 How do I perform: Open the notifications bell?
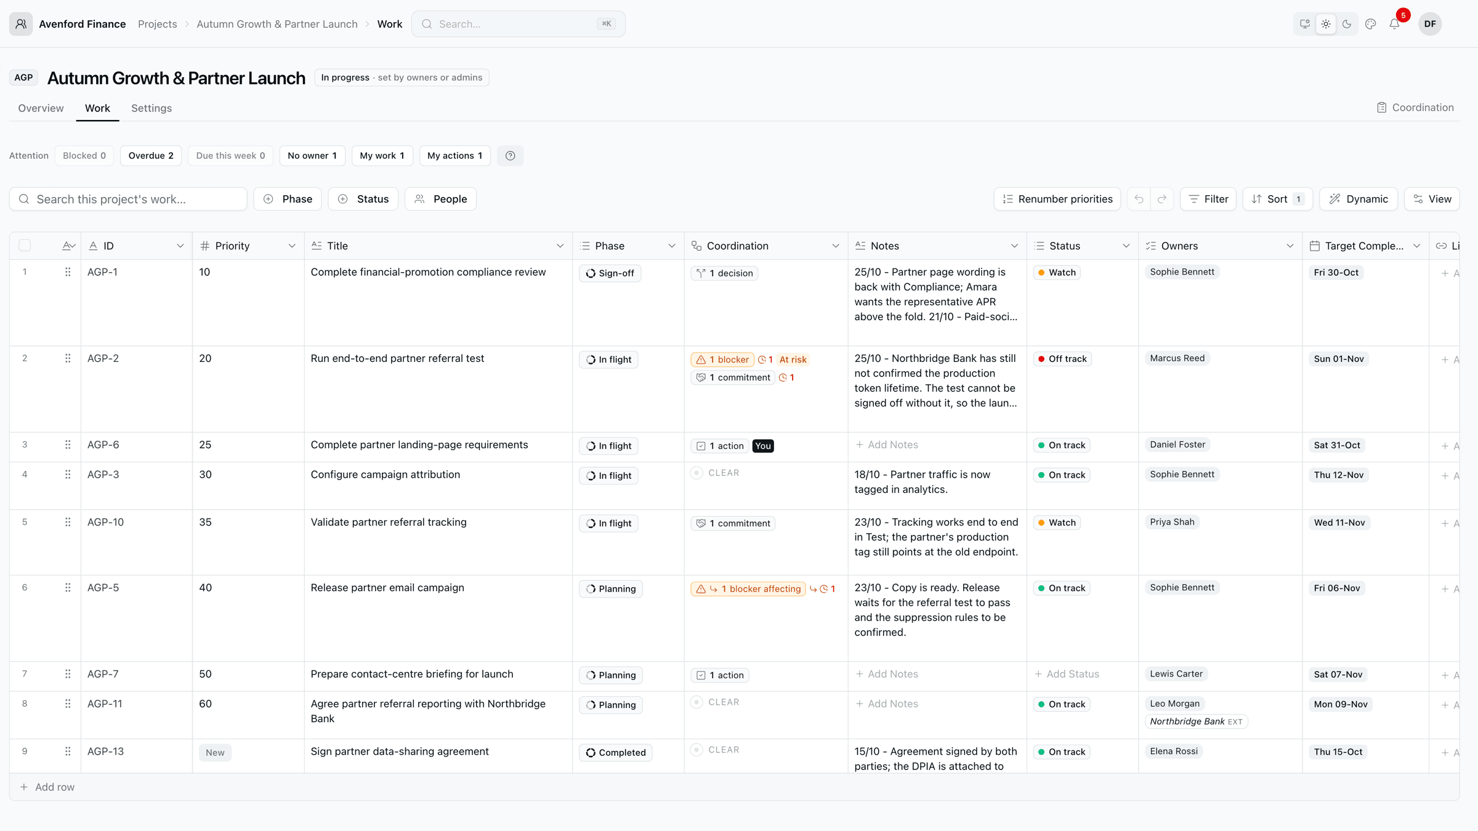[1394, 24]
